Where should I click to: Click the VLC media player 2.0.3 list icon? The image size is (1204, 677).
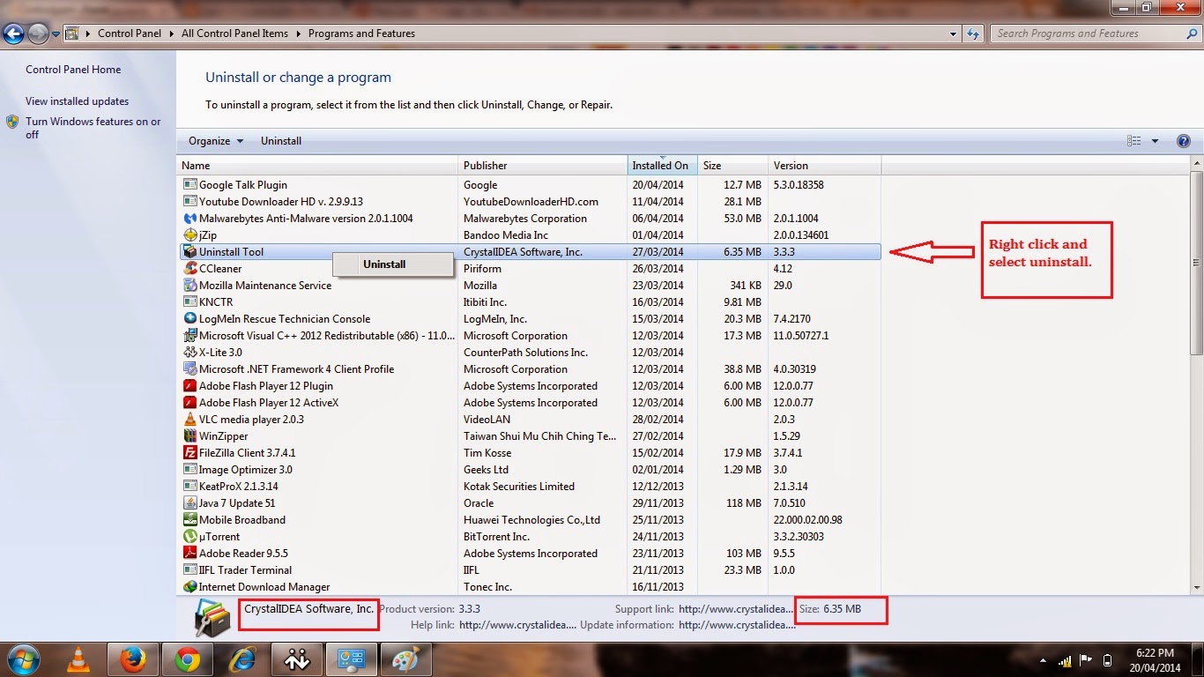190,420
